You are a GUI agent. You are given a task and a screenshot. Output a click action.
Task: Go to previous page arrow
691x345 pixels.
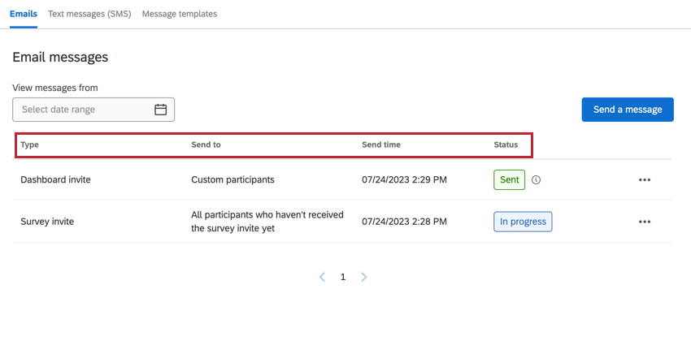point(323,277)
